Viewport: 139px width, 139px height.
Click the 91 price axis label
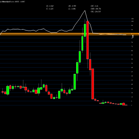(132, 30)
